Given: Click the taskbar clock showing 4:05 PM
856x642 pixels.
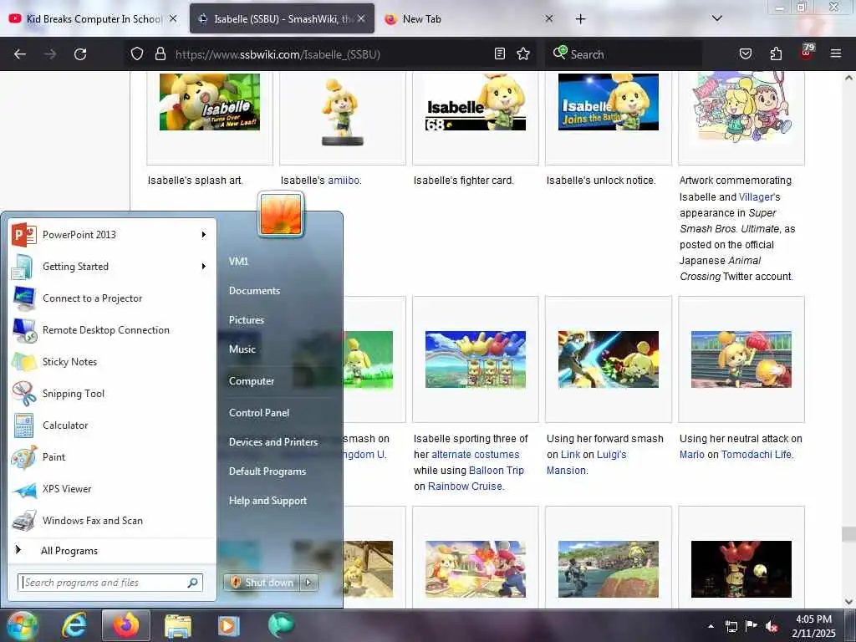Looking at the screenshot, I should point(813,626).
